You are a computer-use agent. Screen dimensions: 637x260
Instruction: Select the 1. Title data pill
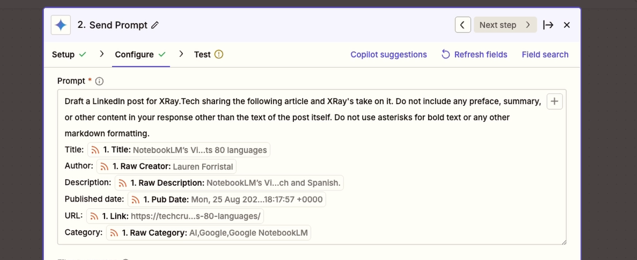pyautogui.click(x=179, y=150)
